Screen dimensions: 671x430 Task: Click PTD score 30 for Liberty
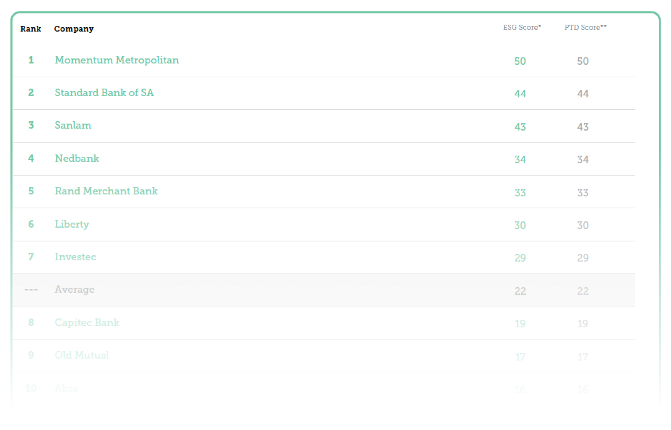pyautogui.click(x=583, y=225)
